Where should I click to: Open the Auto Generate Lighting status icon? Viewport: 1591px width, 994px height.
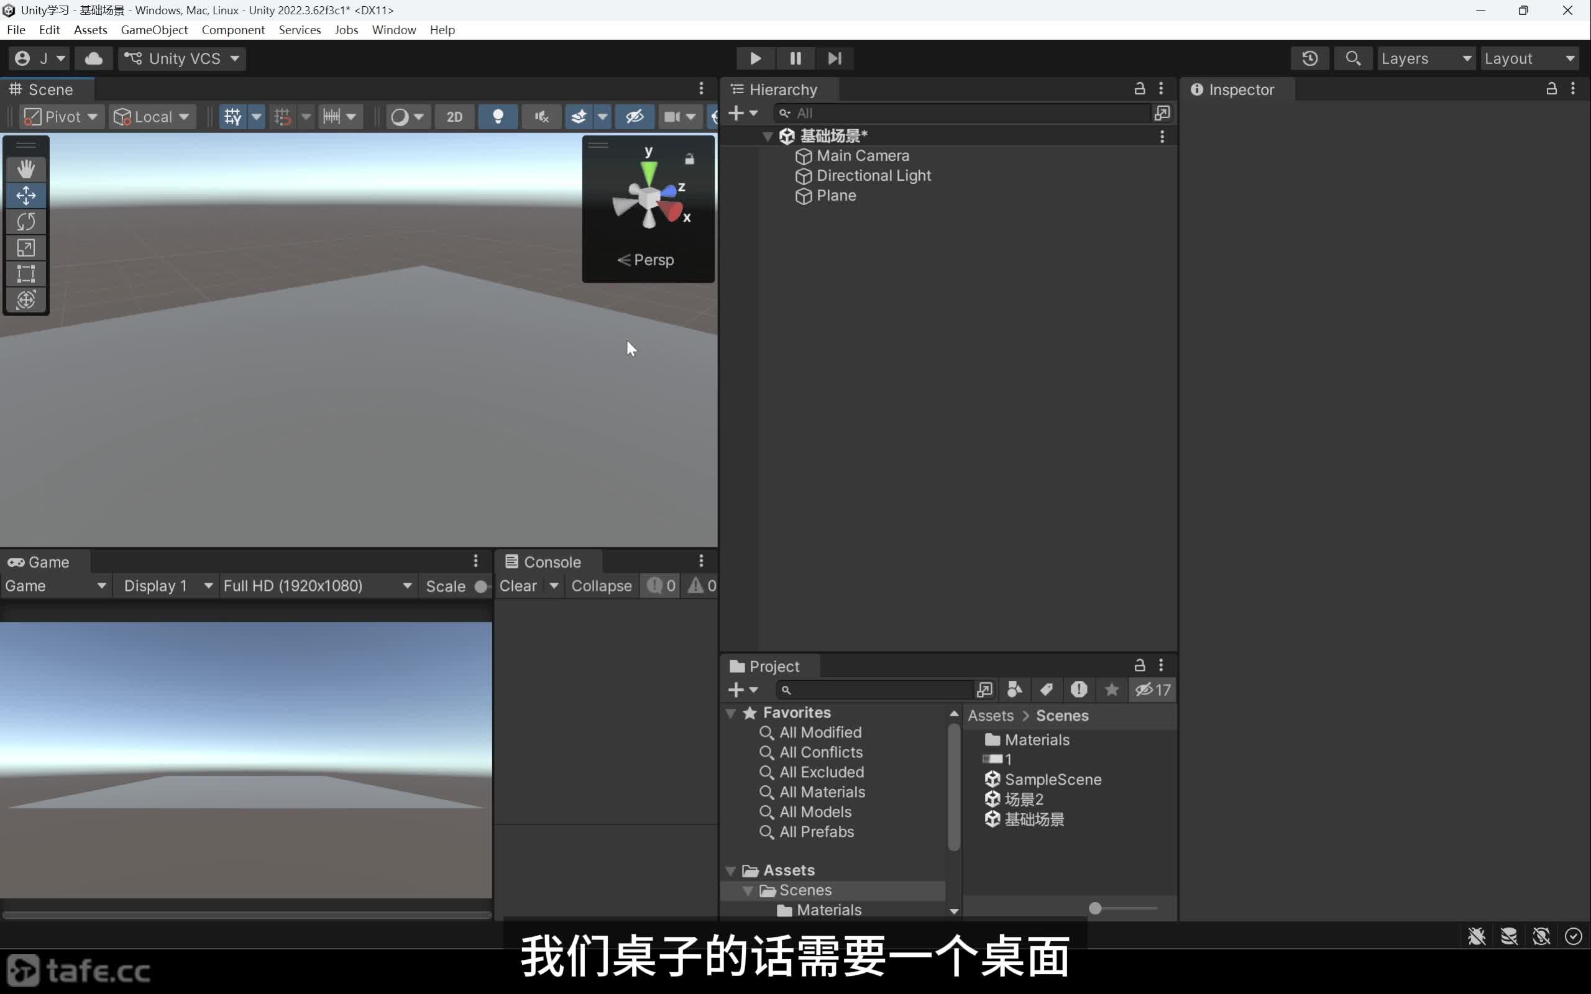1541,936
